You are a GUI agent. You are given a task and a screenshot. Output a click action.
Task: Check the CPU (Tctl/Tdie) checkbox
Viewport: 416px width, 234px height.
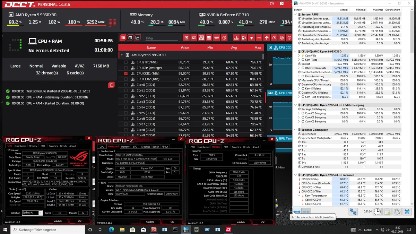126,62
